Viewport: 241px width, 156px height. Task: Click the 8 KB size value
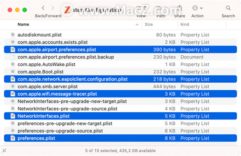170,138
